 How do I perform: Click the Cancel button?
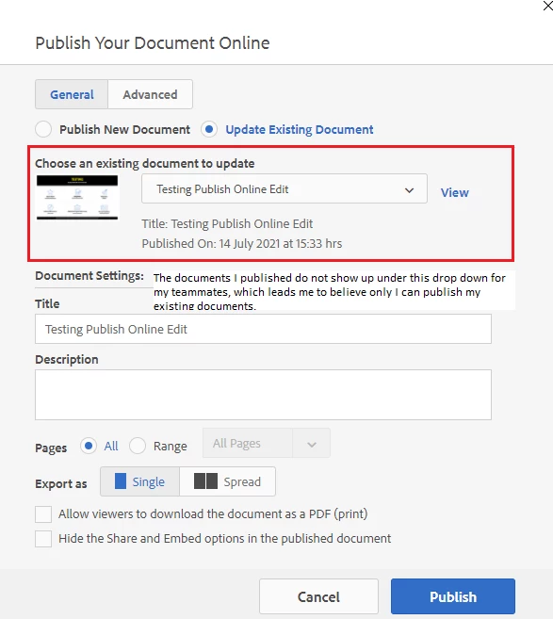pyautogui.click(x=318, y=596)
